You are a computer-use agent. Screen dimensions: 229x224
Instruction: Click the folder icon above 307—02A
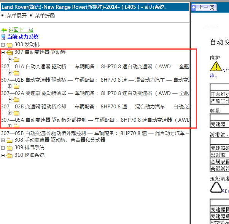16,86
